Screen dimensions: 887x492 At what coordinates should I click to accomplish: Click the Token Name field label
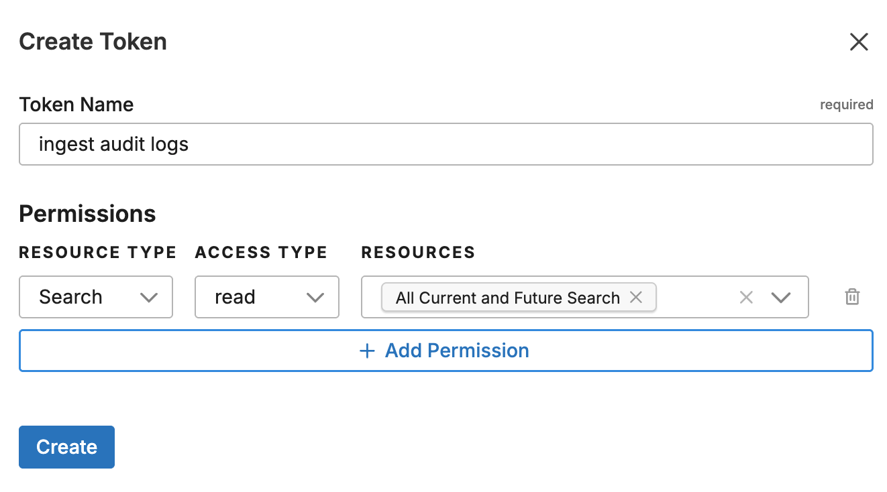click(x=76, y=105)
